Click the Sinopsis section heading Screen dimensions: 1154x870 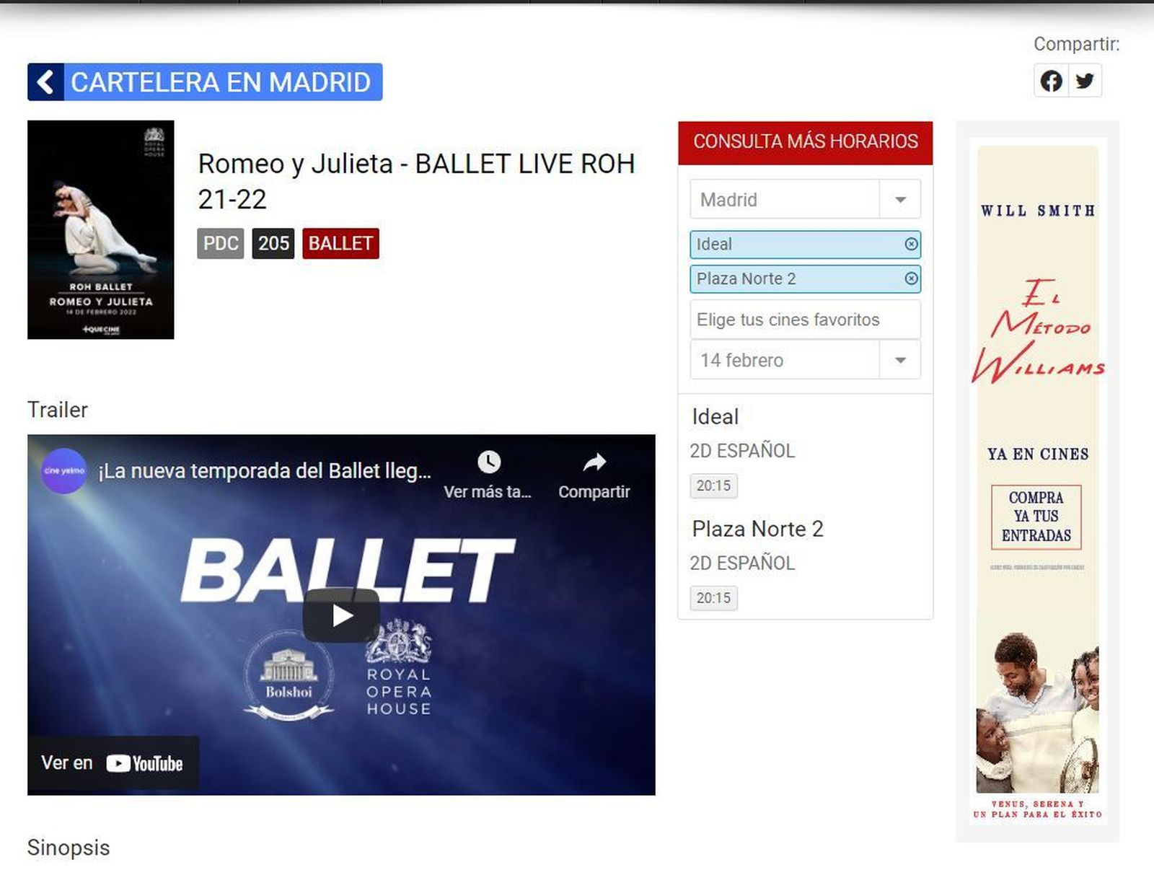69,848
